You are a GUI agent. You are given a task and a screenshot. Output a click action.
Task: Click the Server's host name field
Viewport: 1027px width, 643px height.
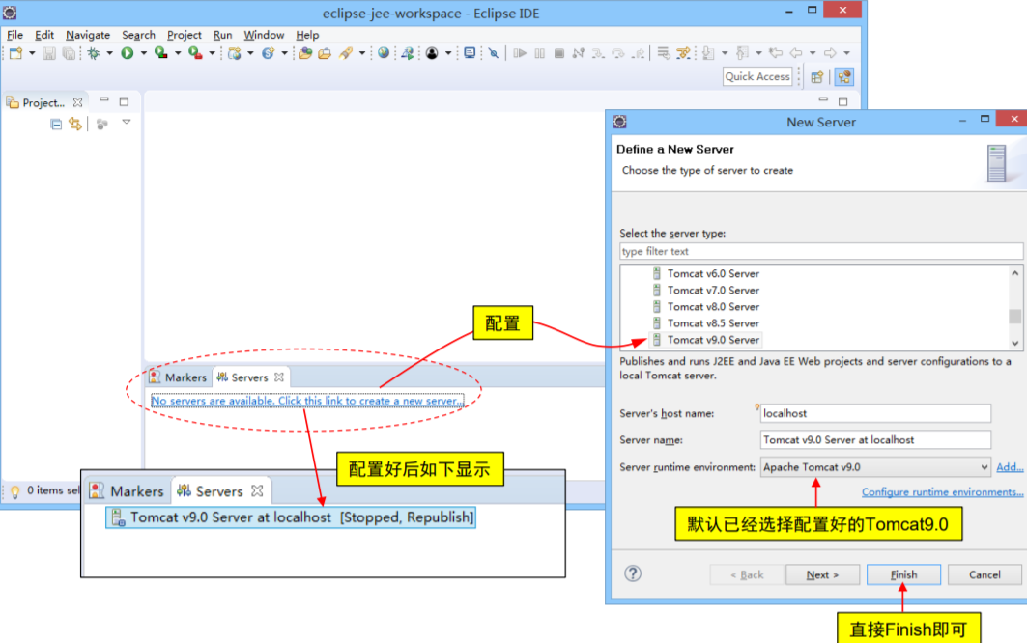coord(875,413)
